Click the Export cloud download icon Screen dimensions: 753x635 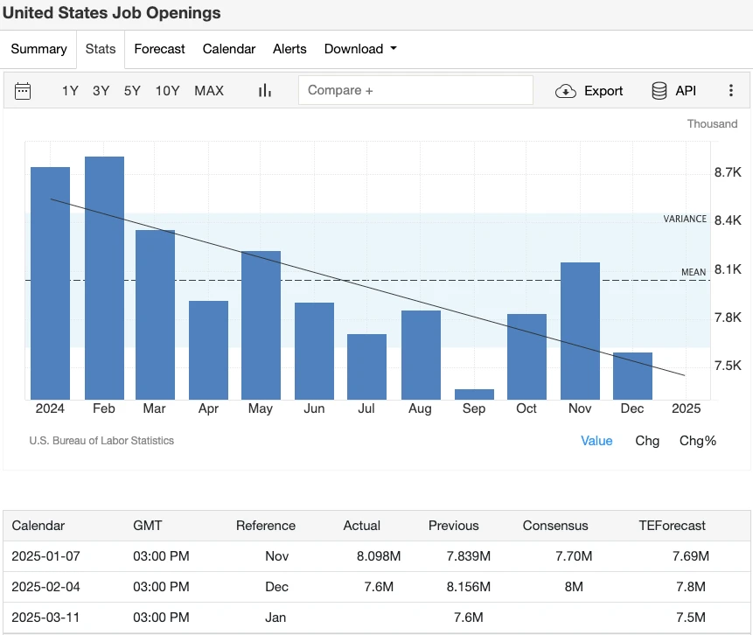pyautogui.click(x=566, y=91)
